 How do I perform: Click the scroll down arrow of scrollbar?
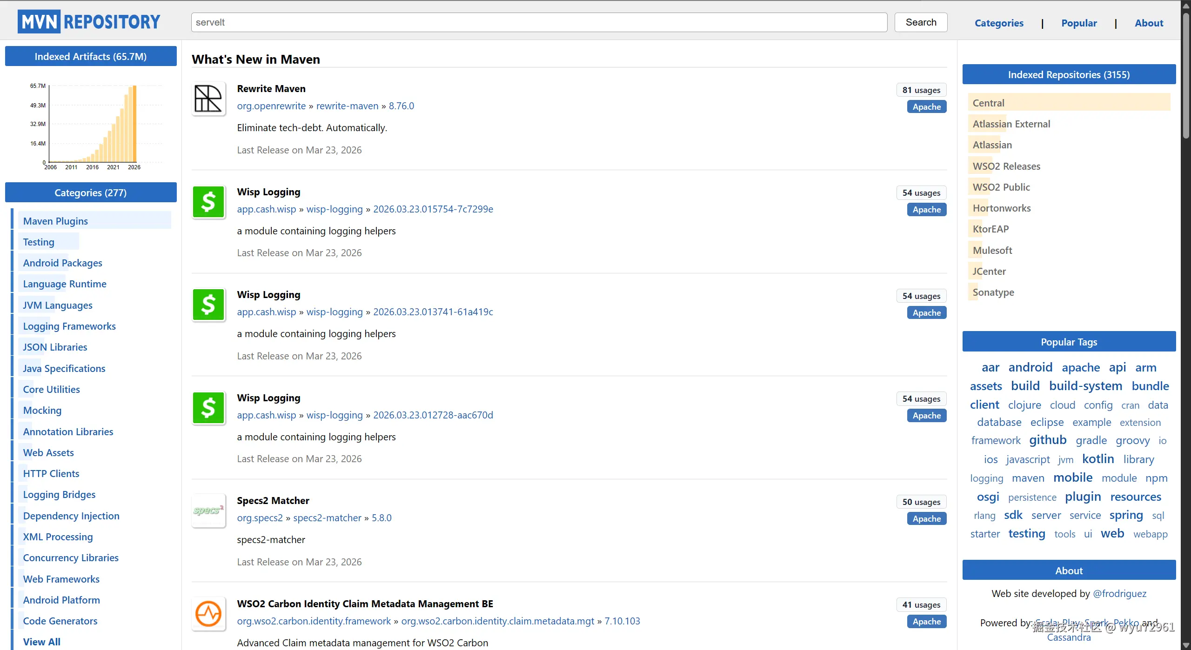1186,645
